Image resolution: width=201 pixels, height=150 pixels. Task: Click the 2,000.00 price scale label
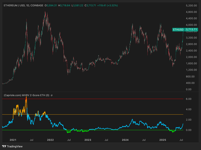[x=191, y=57]
